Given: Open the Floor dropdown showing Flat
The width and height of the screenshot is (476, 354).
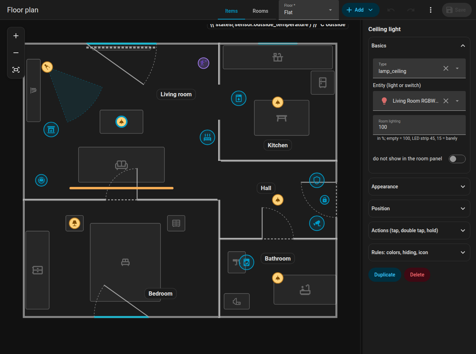Looking at the screenshot, I should tap(308, 10).
